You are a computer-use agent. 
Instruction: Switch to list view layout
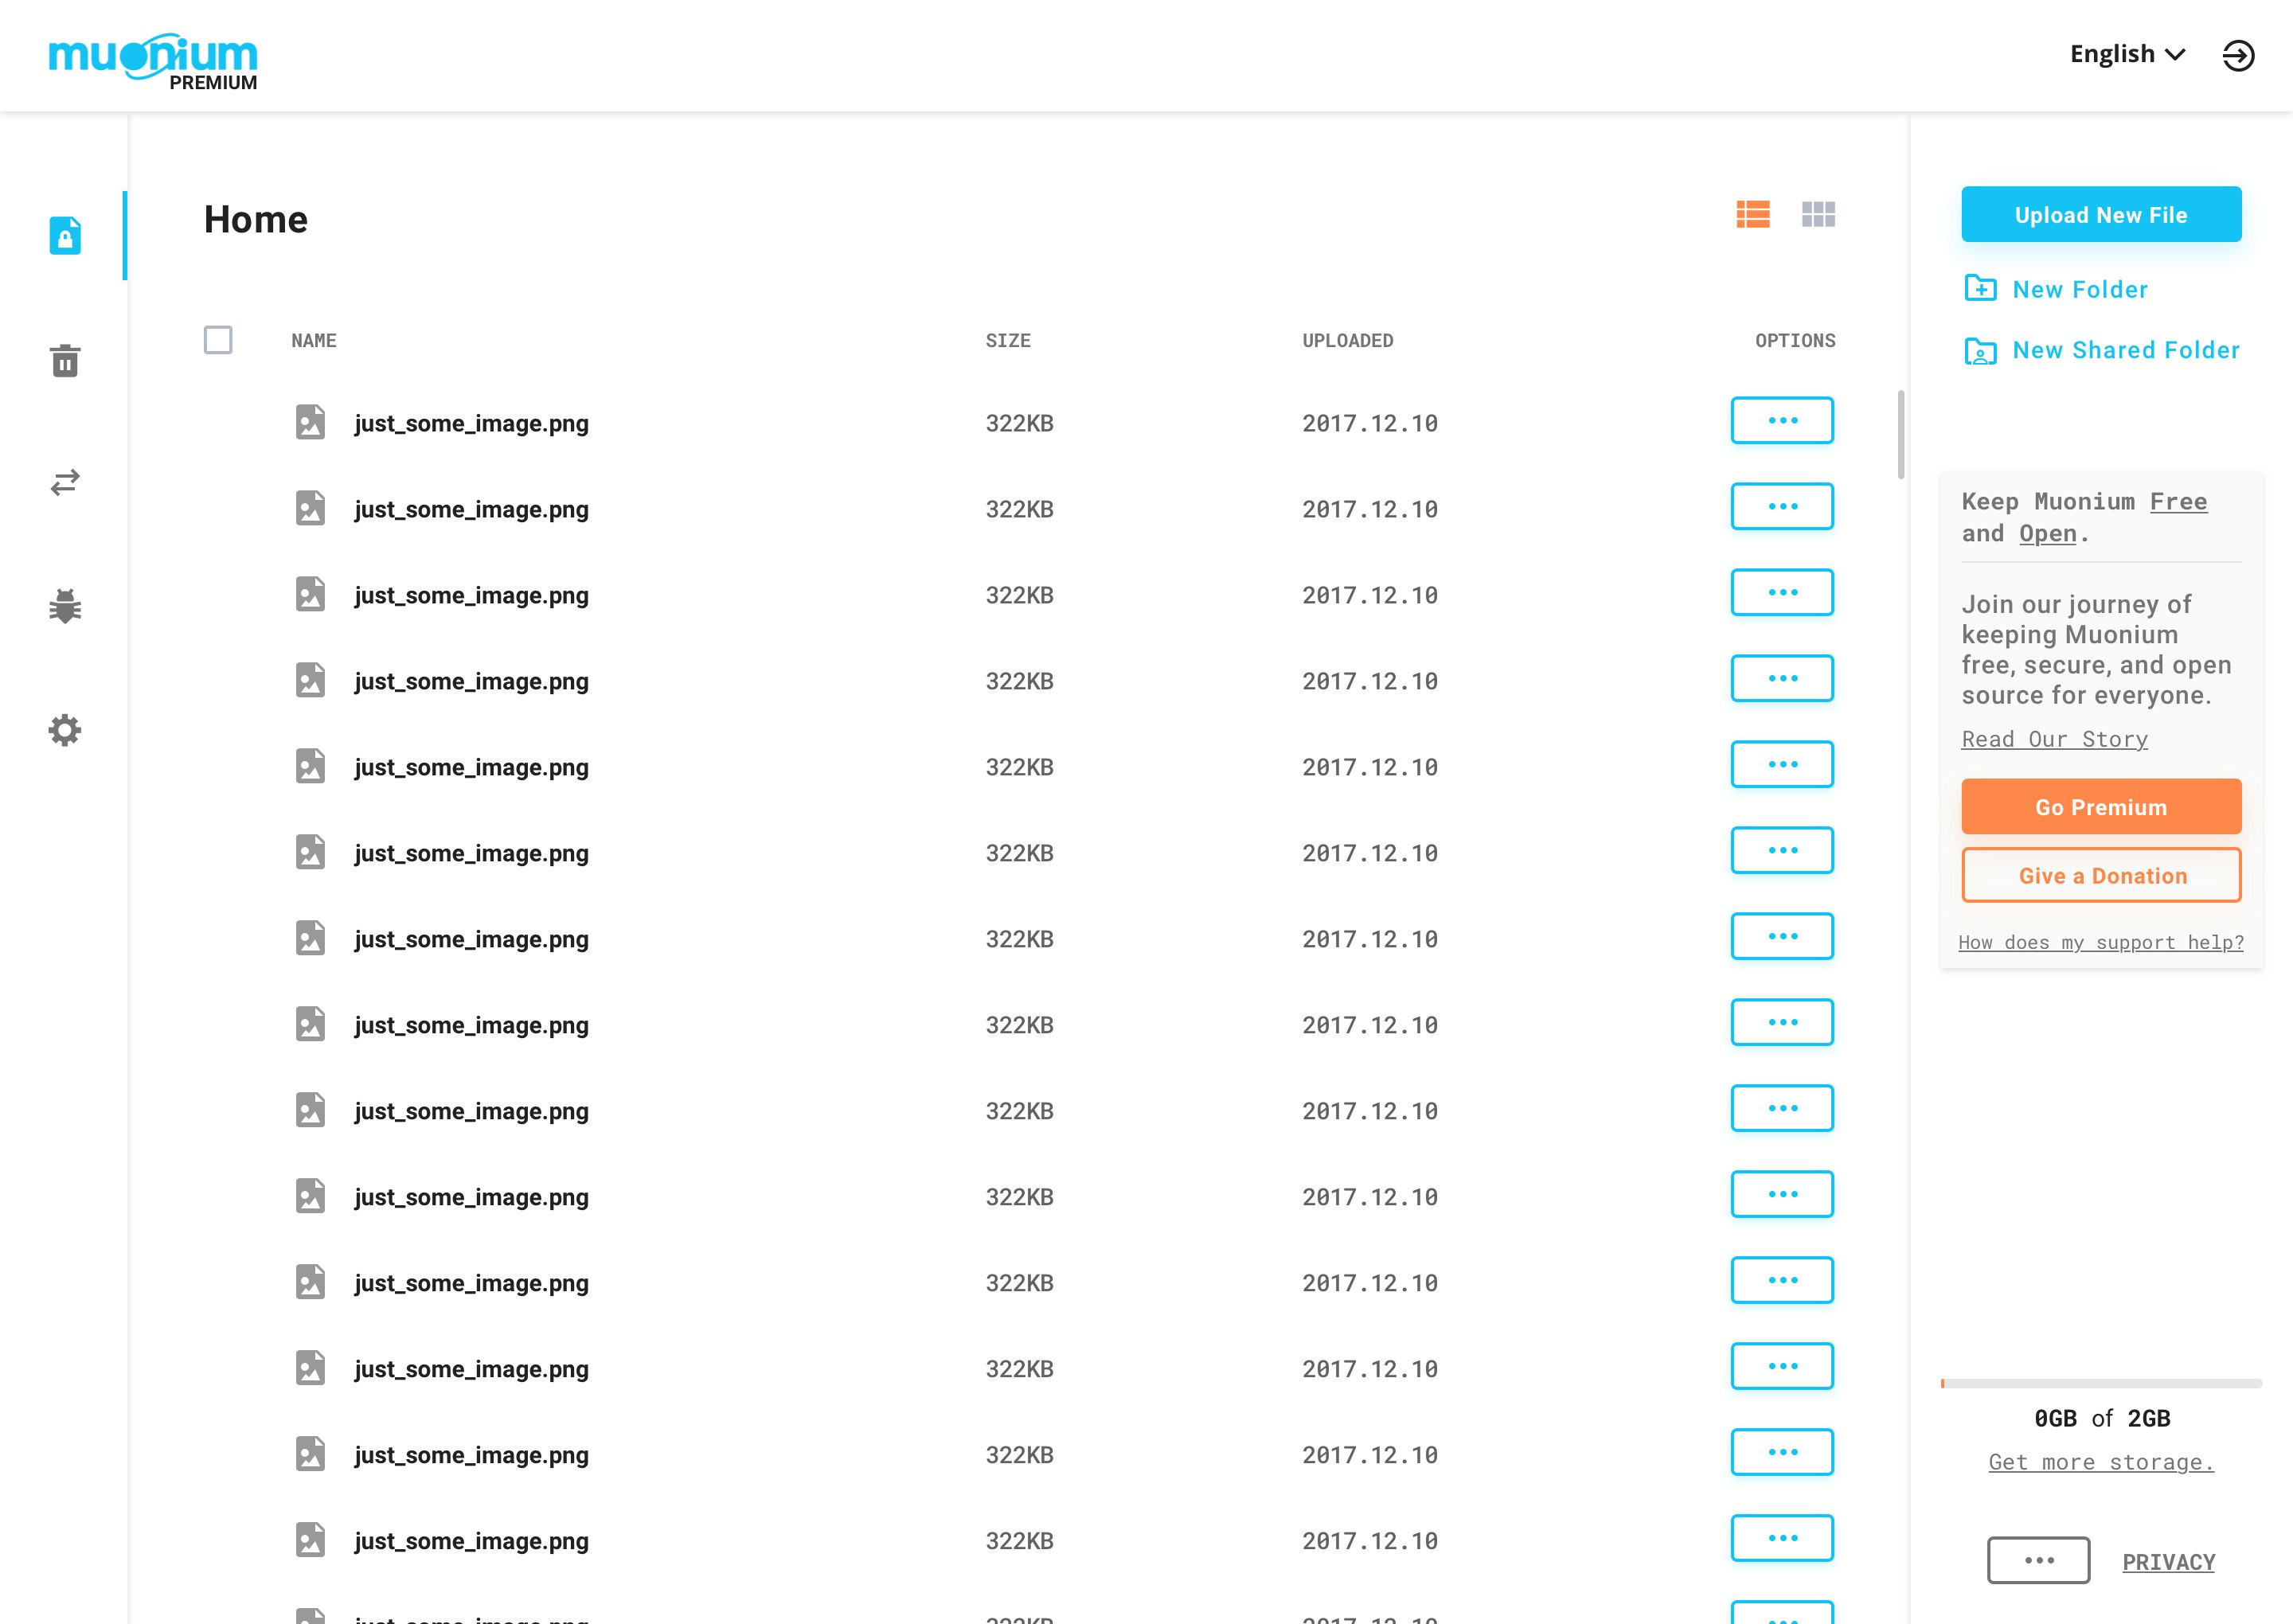(1752, 214)
